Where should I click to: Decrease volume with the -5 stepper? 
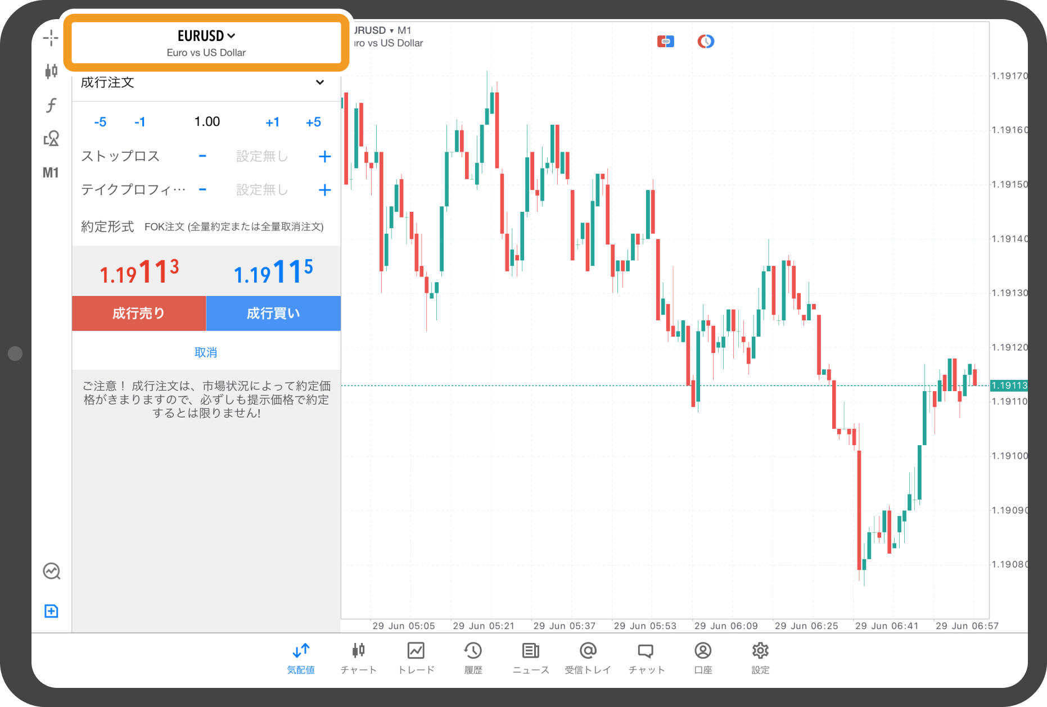100,122
